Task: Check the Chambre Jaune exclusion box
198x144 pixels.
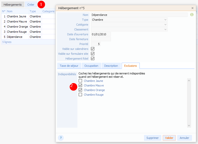Action: (80, 81)
